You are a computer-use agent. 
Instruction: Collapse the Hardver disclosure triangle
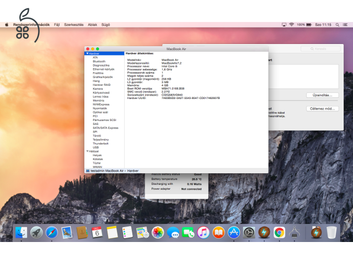[87, 53]
